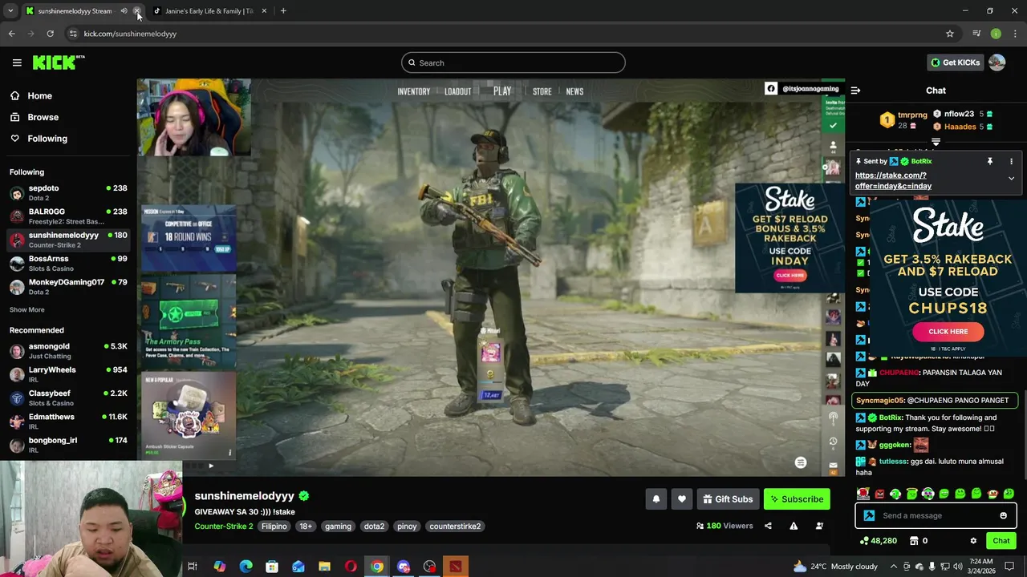Screen dimensions: 1027x577
Task: Open the weather widget Mostly cloudy
Action: click(x=835, y=567)
